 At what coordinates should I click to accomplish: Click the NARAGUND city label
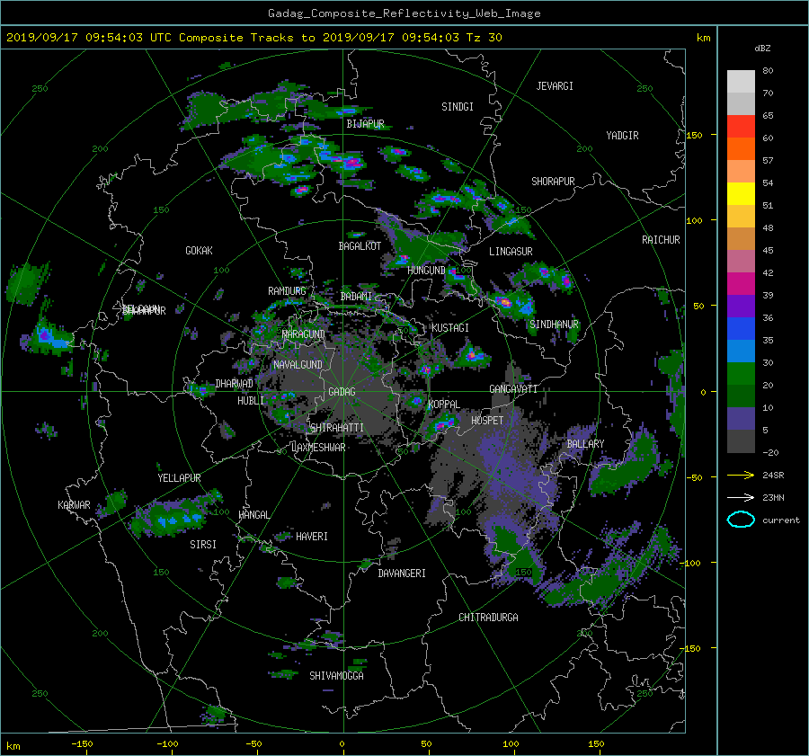click(x=304, y=334)
